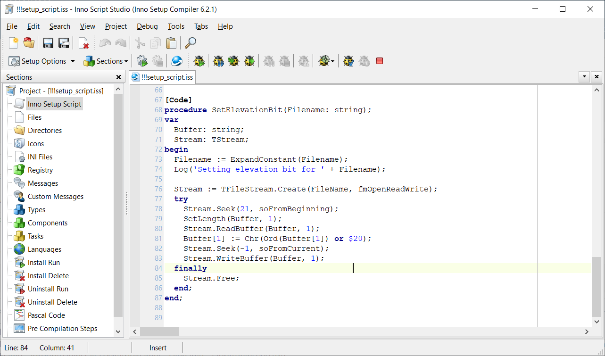
Task: Open the Debug menu
Action: click(147, 26)
